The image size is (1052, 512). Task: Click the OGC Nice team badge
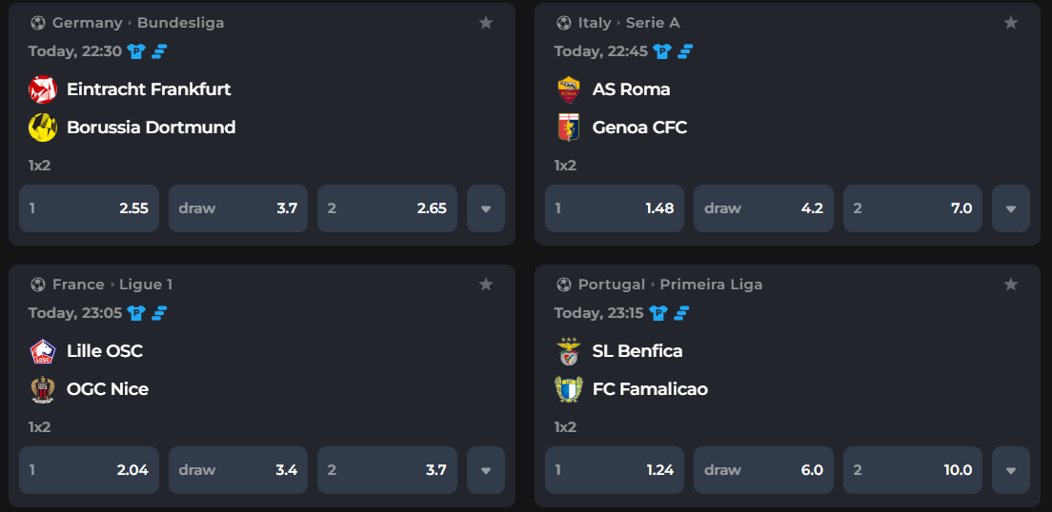pyautogui.click(x=43, y=389)
